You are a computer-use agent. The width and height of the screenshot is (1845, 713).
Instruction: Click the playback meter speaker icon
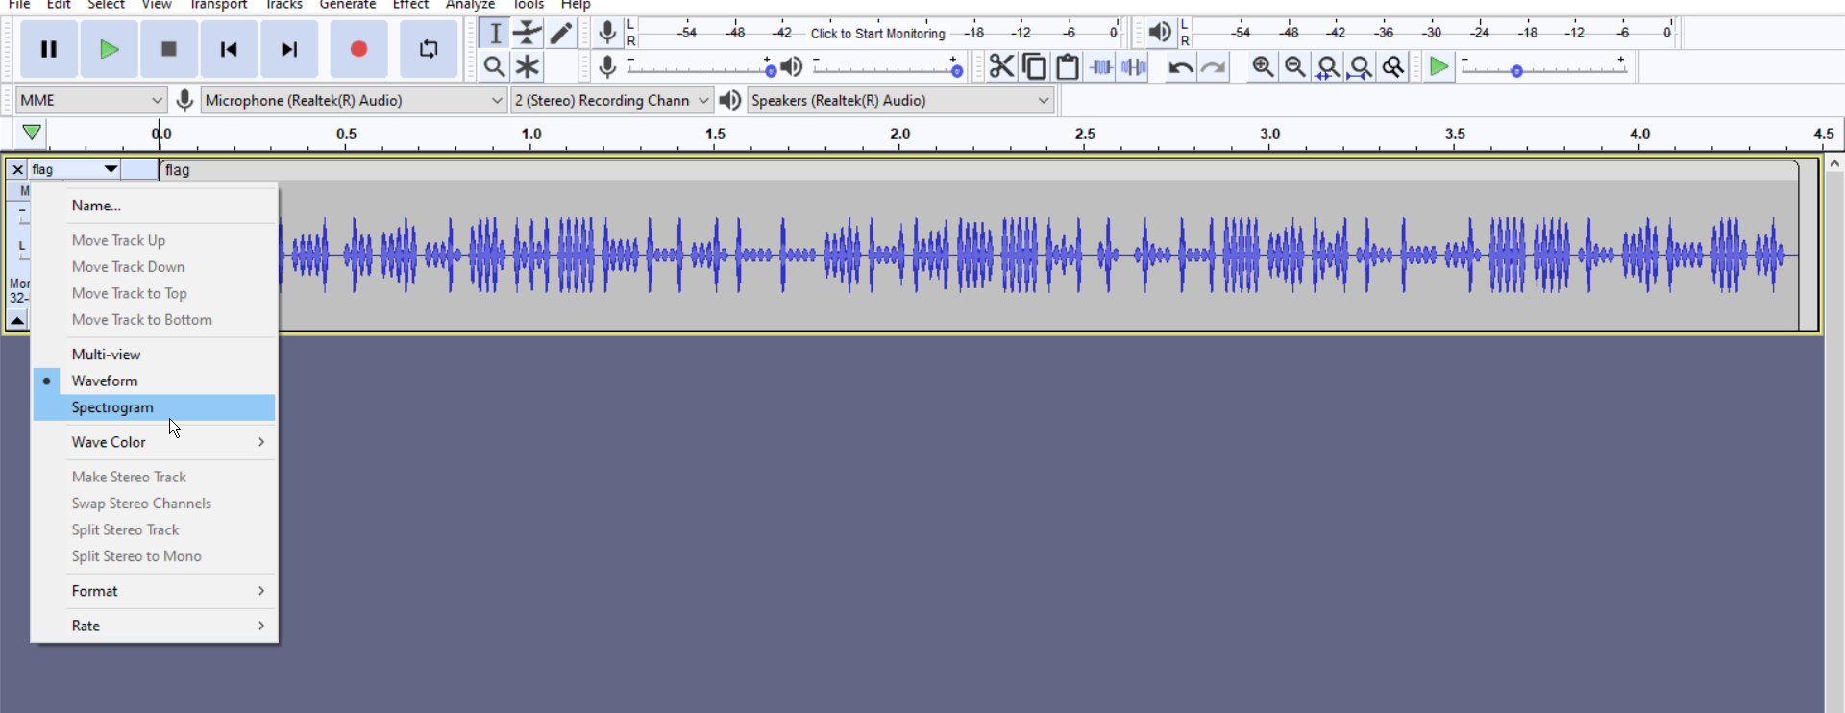[1161, 33]
